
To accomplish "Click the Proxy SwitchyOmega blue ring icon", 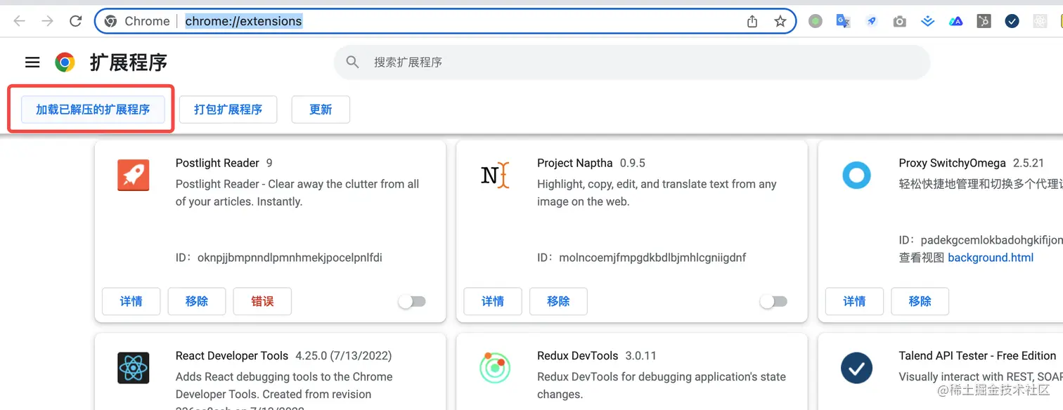I will coord(856,175).
